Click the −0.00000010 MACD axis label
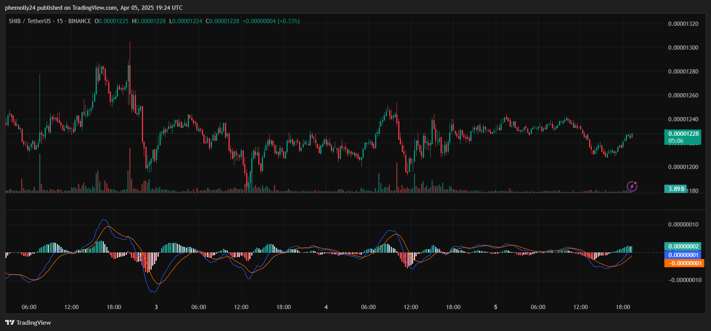This screenshot has width=711, height=331. 684,280
